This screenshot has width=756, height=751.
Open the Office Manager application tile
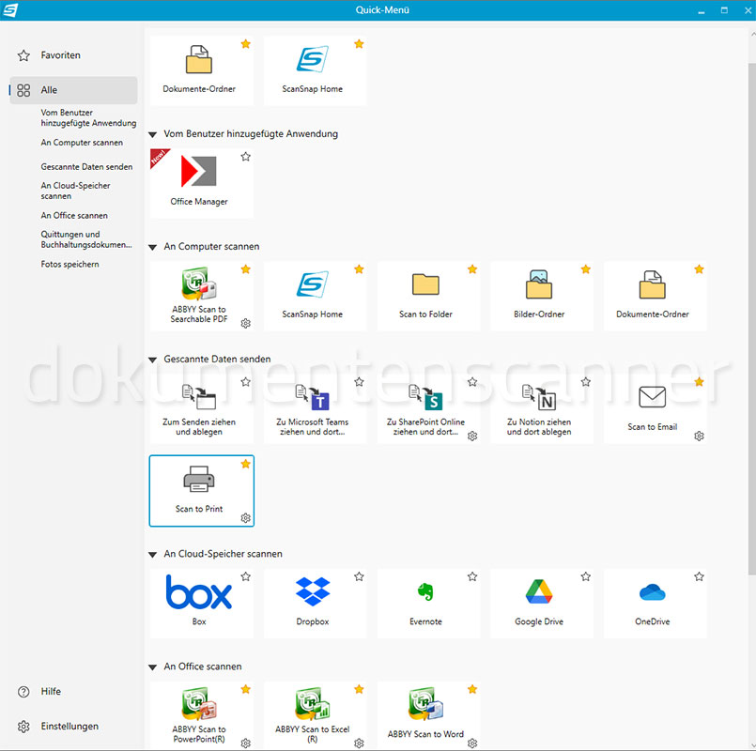(x=199, y=173)
